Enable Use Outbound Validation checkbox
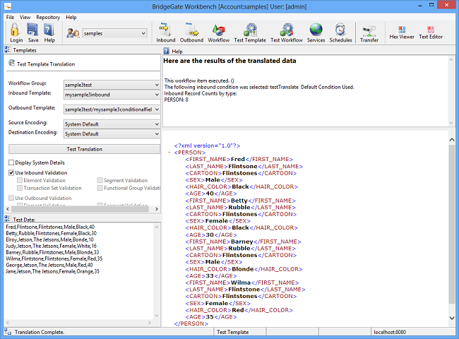This screenshot has height=339, width=459. click(x=11, y=198)
